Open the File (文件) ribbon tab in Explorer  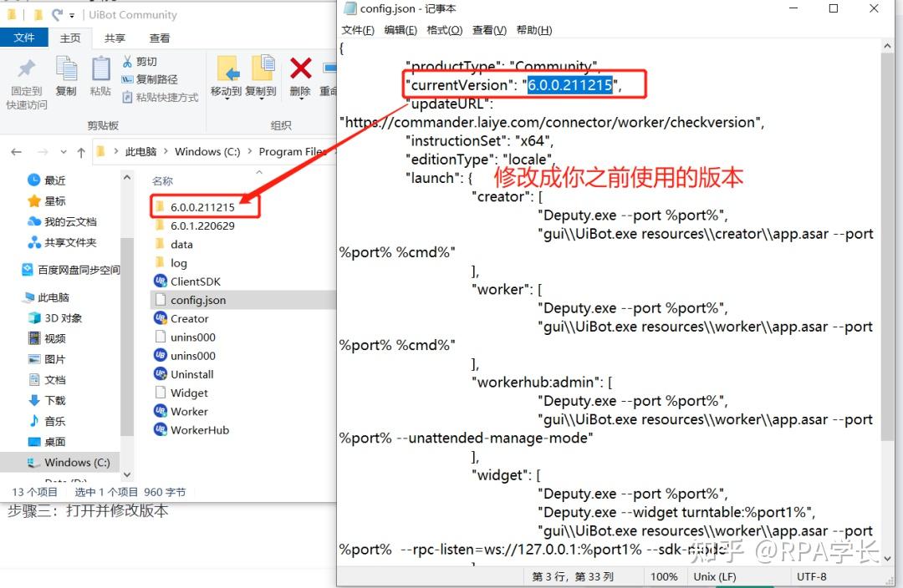pyautogui.click(x=24, y=38)
